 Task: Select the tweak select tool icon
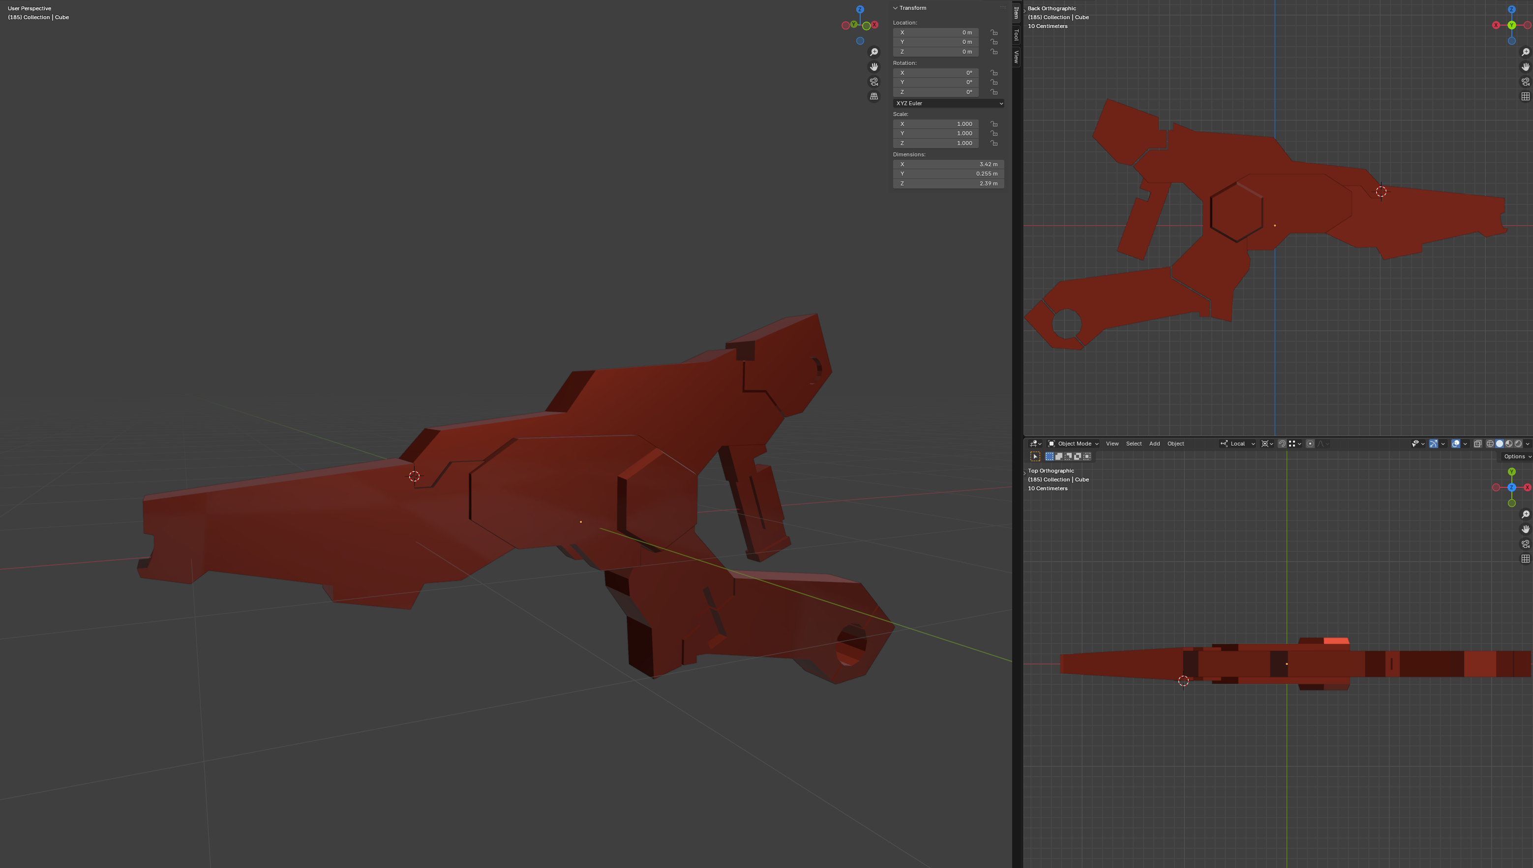coord(1035,457)
